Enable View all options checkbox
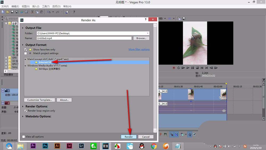 tap(24, 137)
